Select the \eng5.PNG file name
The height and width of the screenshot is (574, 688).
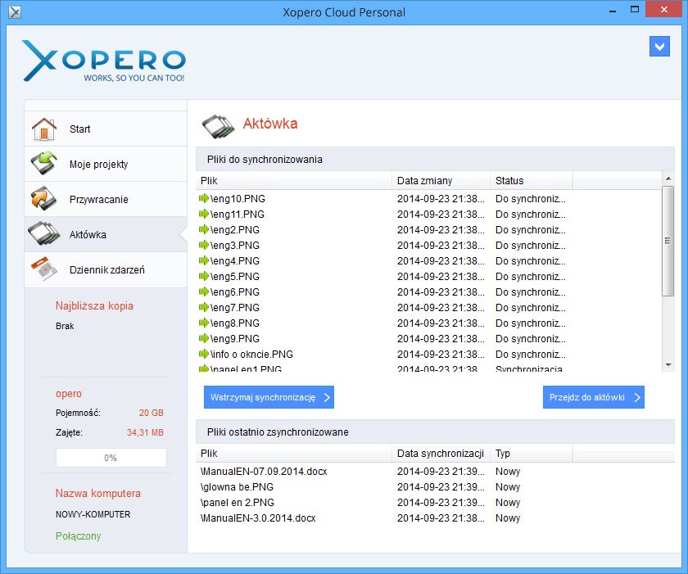tap(235, 277)
